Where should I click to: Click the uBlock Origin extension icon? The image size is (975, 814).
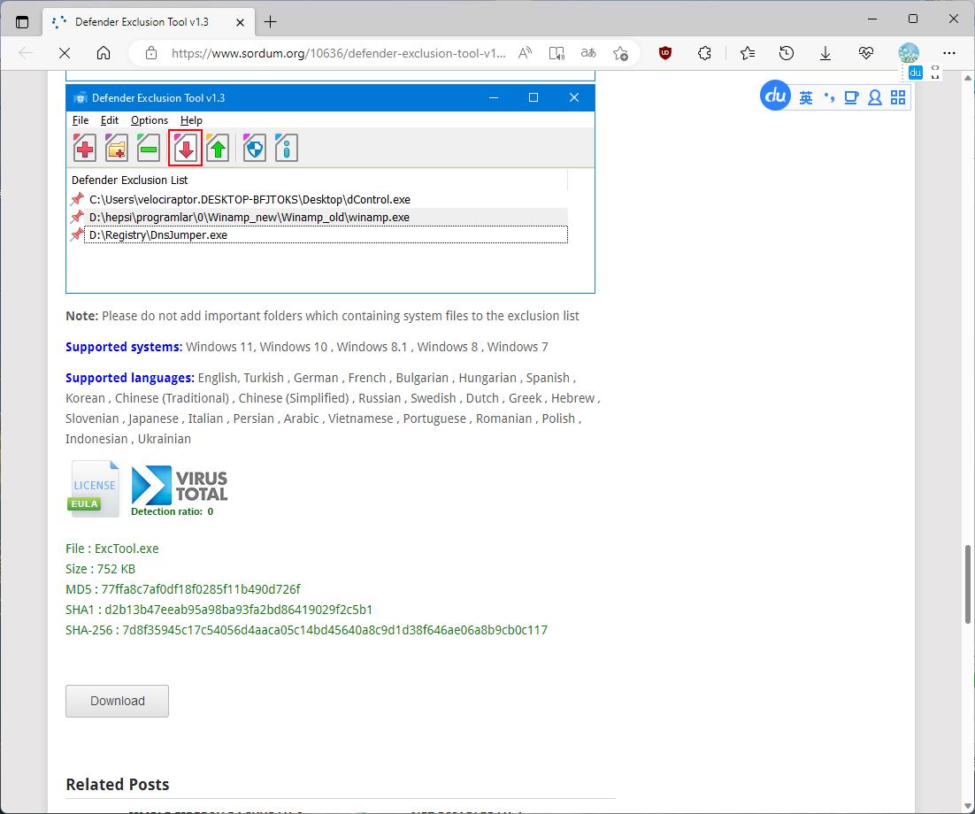[664, 53]
